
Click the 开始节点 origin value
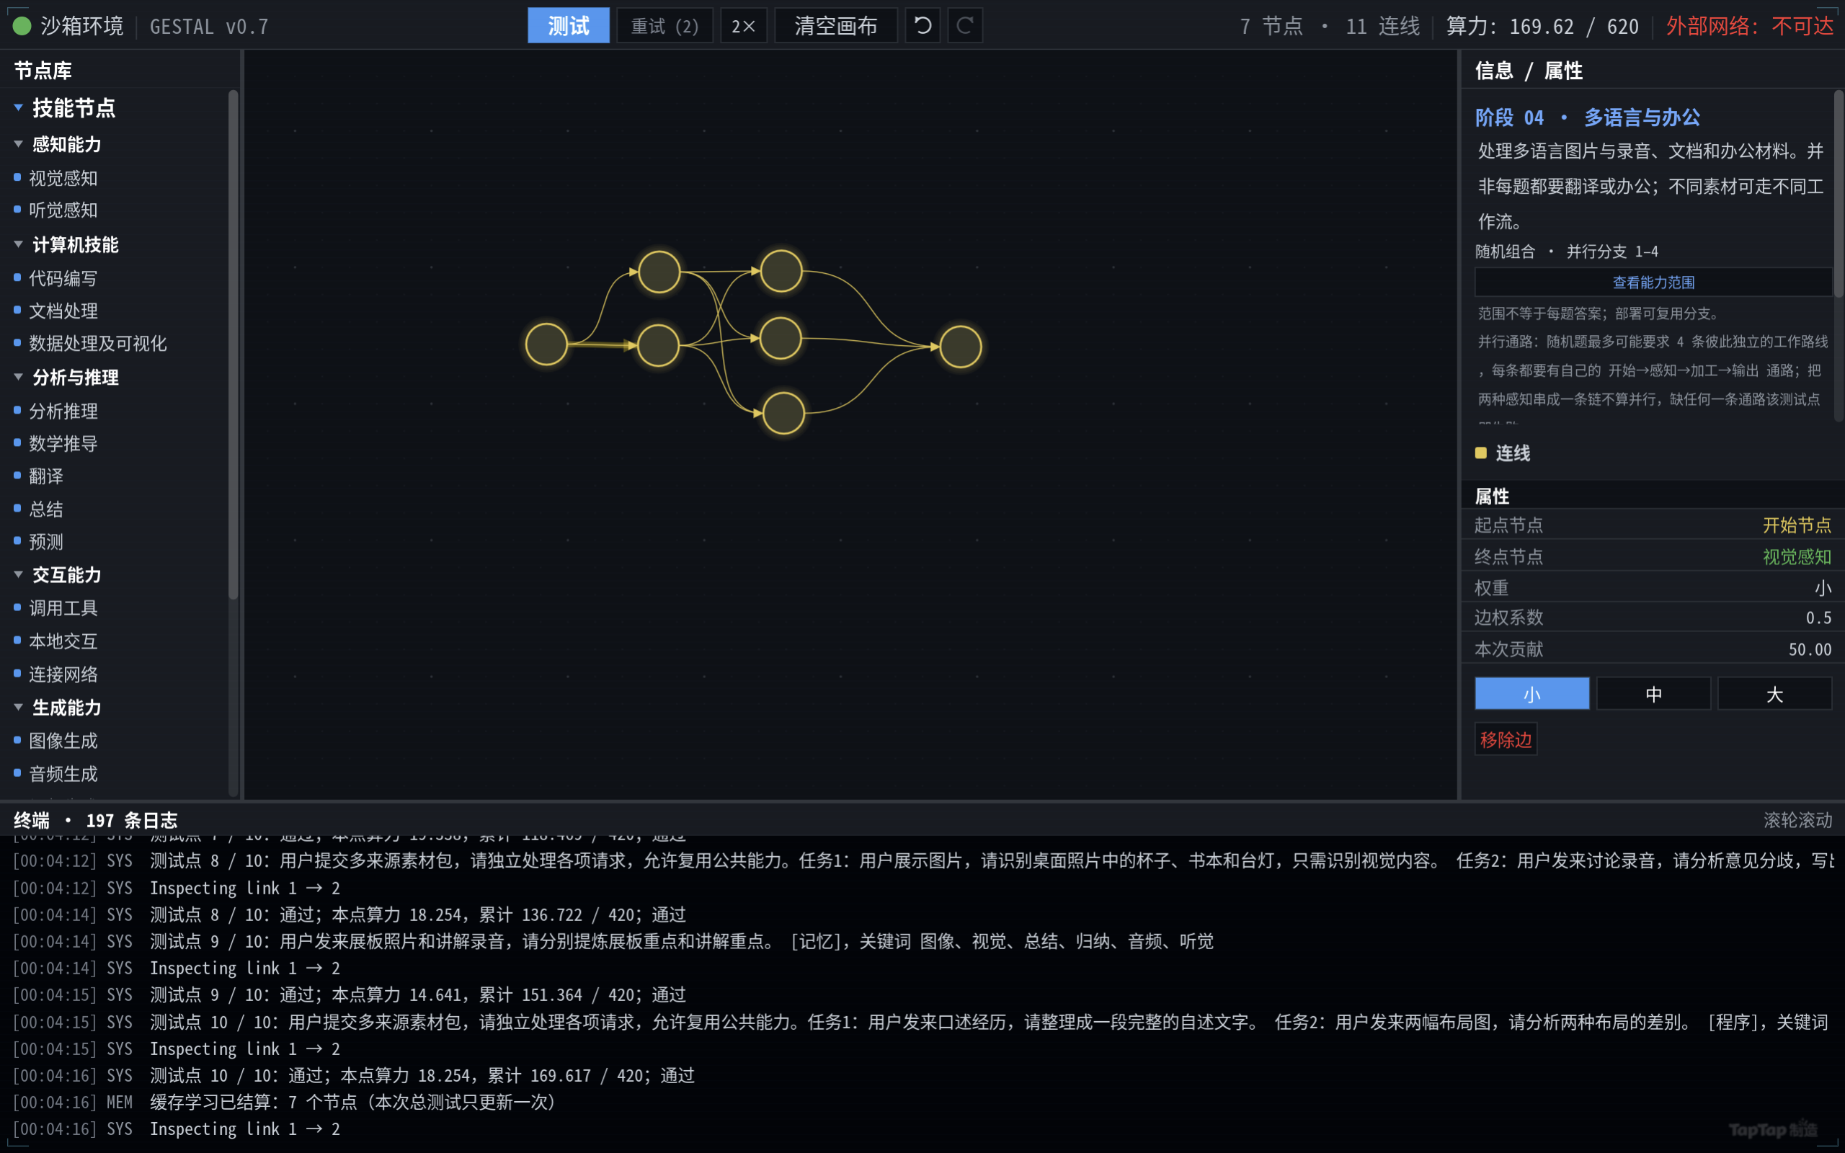(1796, 525)
